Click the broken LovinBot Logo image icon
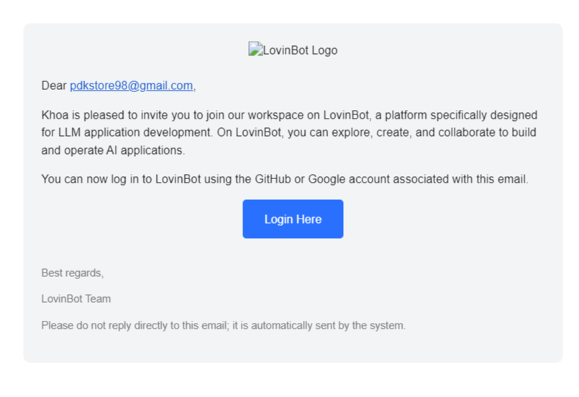Screen dimensions: 579x397 pyautogui.click(x=255, y=50)
